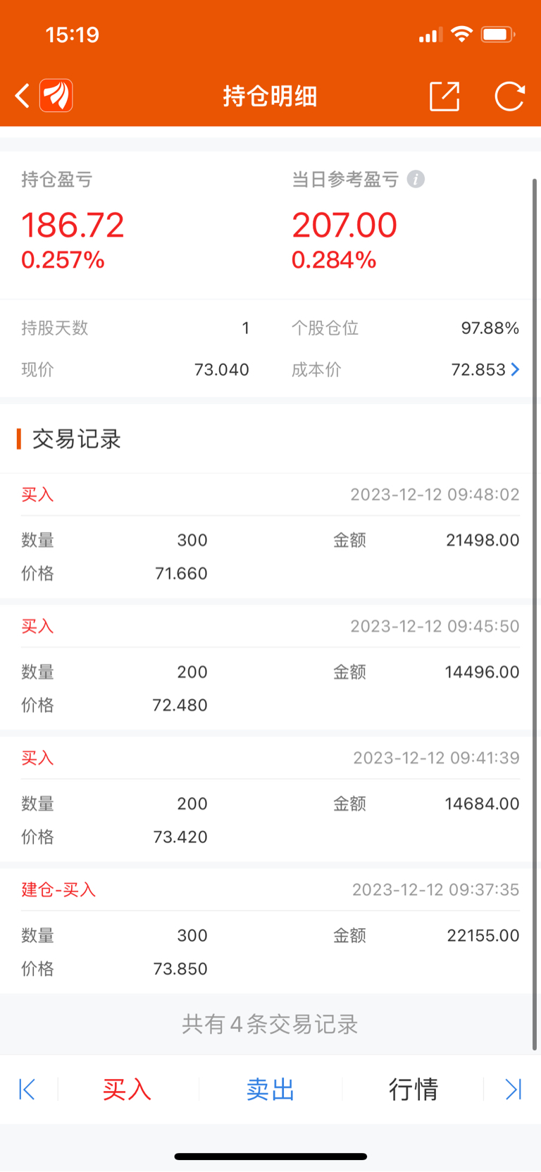
Task: Tap the battery status icon
Action: (498, 35)
